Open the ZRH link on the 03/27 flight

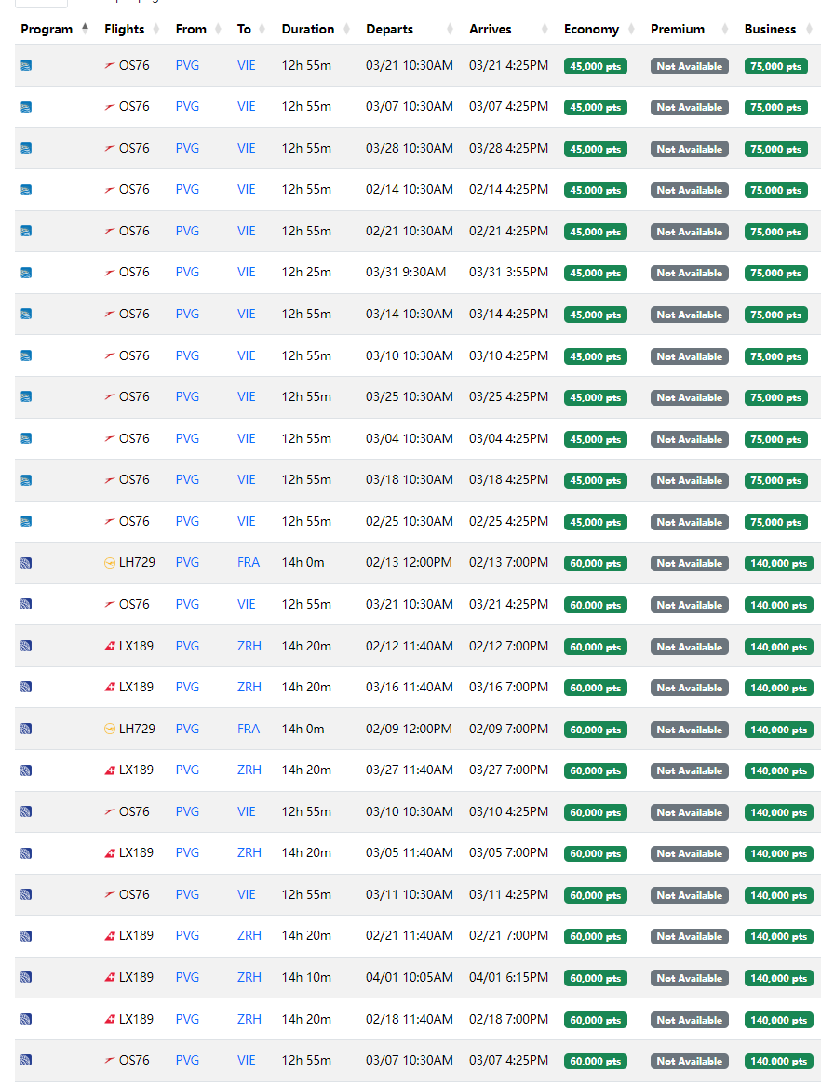pos(249,770)
